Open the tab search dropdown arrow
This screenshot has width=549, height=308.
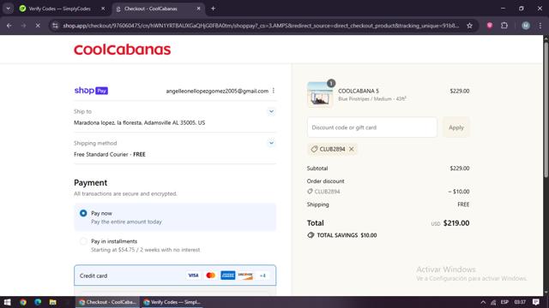point(8,9)
